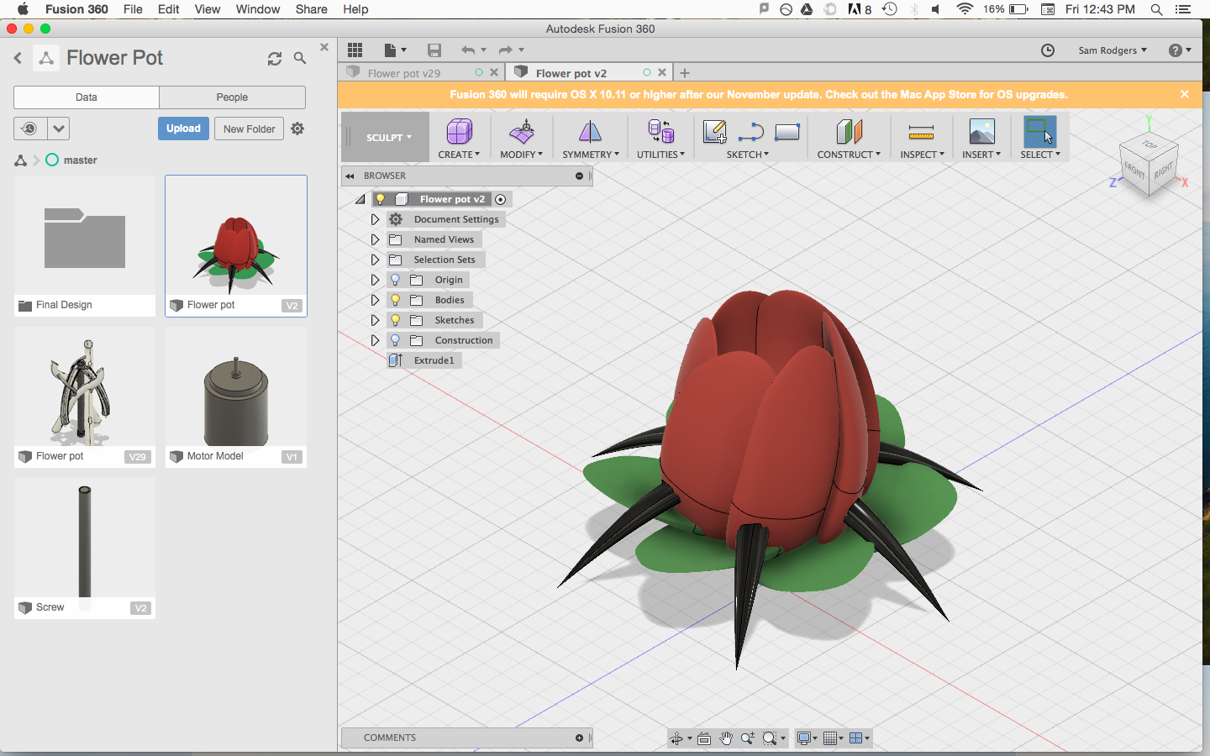Add a new document tab
Viewport: 1210px width, 756px height.
point(685,73)
